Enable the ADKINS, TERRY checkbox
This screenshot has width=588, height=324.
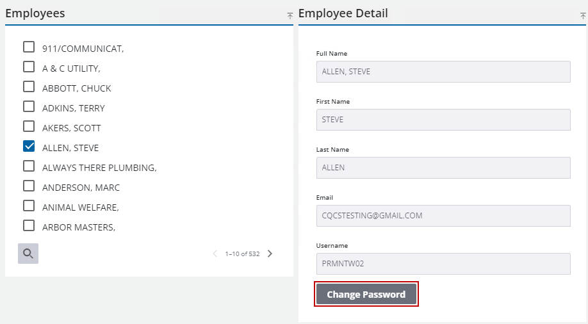[x=29, y=106]
